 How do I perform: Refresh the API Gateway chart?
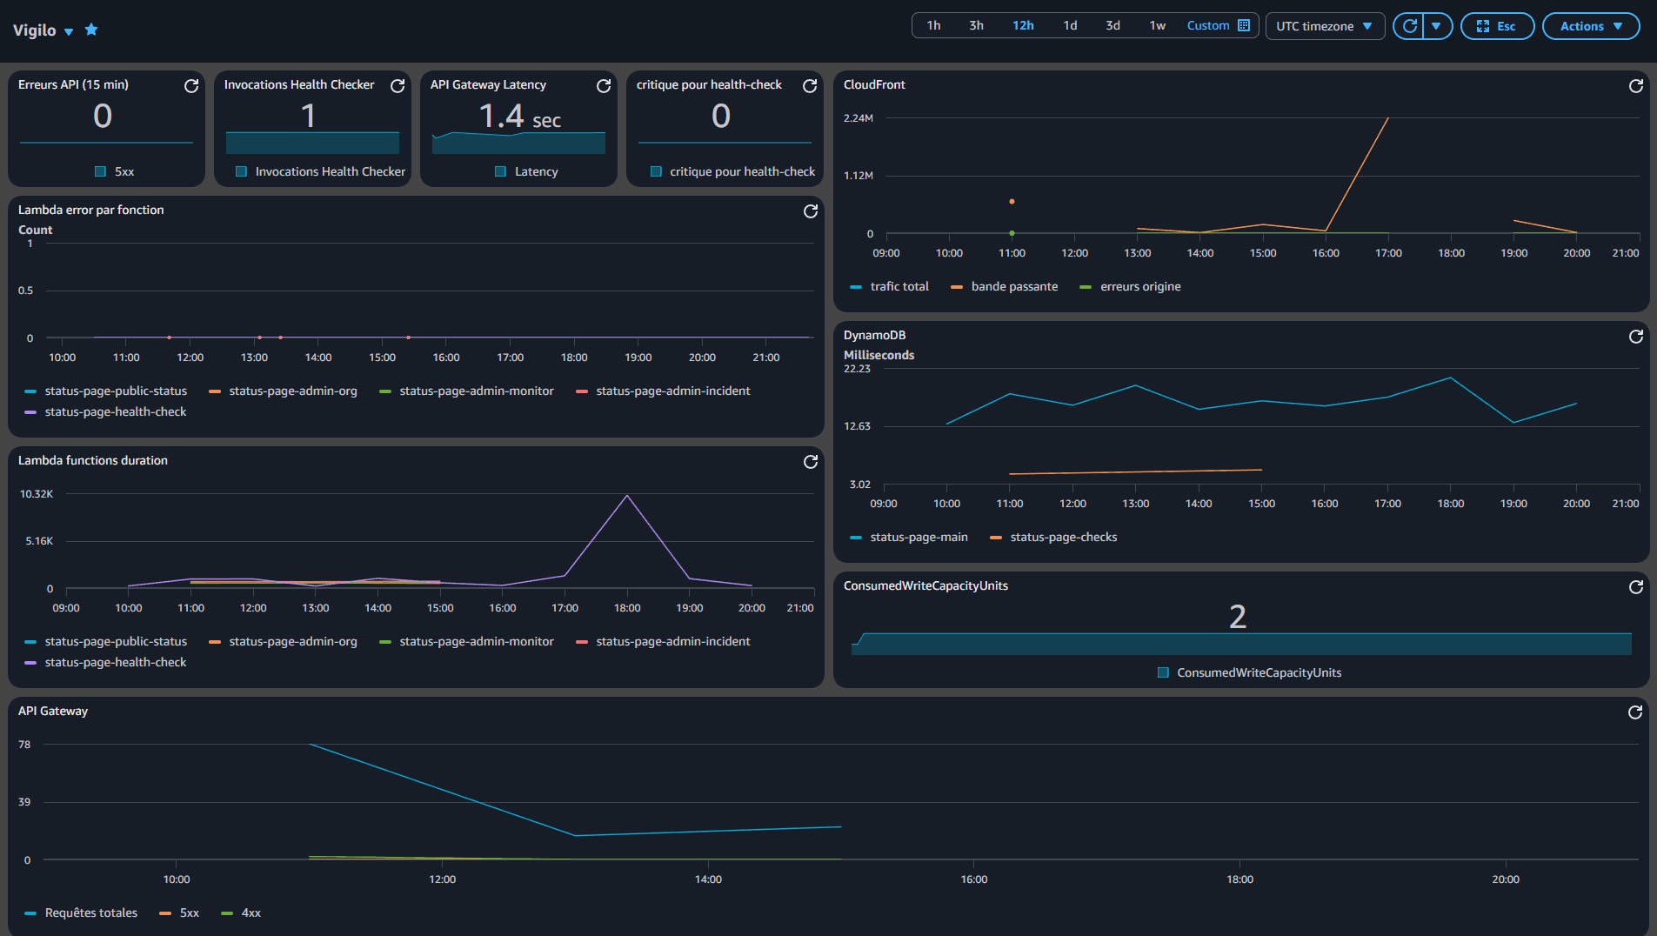[x=1634, y=712]
